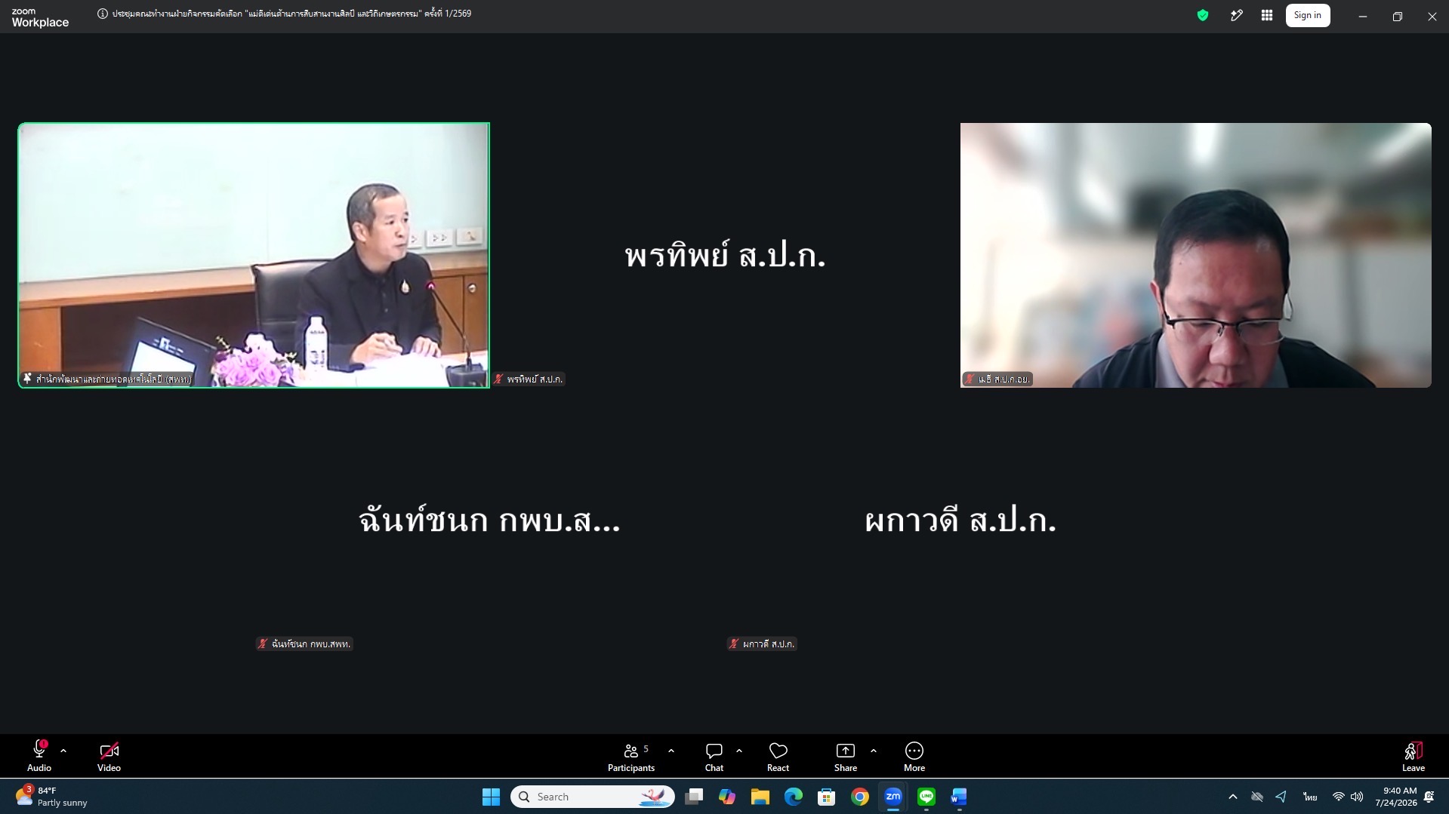1449x814 pixels.
Task: Open Microsoft Word from the taskbar
Action: point(960,797)
